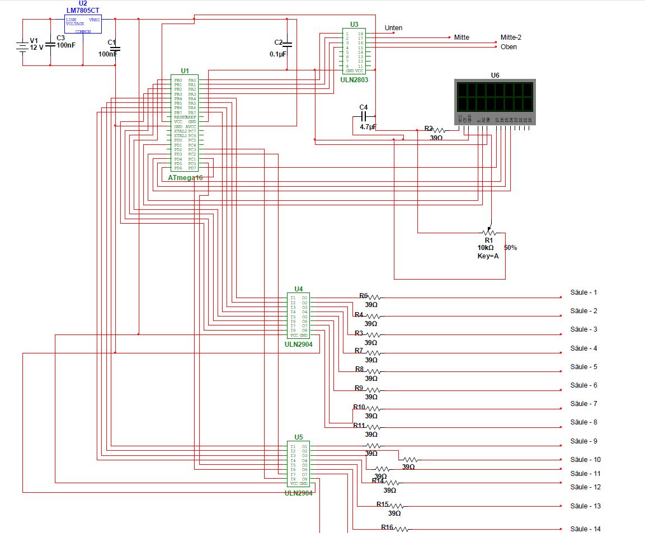Screen dimensions: 645x533
Task: Select the ULN2803 driver chip U3
Action: (x=354, y=51)
